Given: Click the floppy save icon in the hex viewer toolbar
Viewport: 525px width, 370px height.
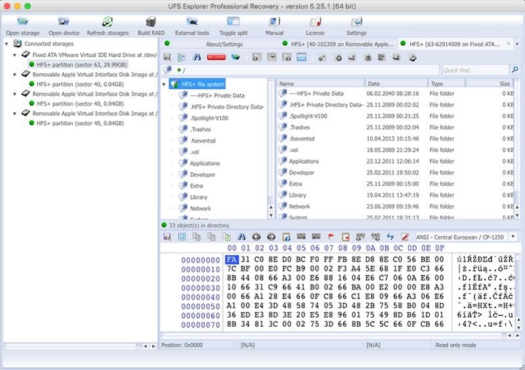Looking at the screenshot, I should [x=167, y=237].
